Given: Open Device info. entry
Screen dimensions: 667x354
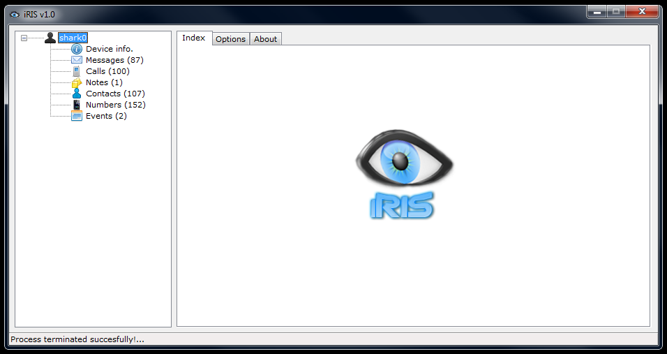Looking at the screenshot, I should click(x=110, y=49).
